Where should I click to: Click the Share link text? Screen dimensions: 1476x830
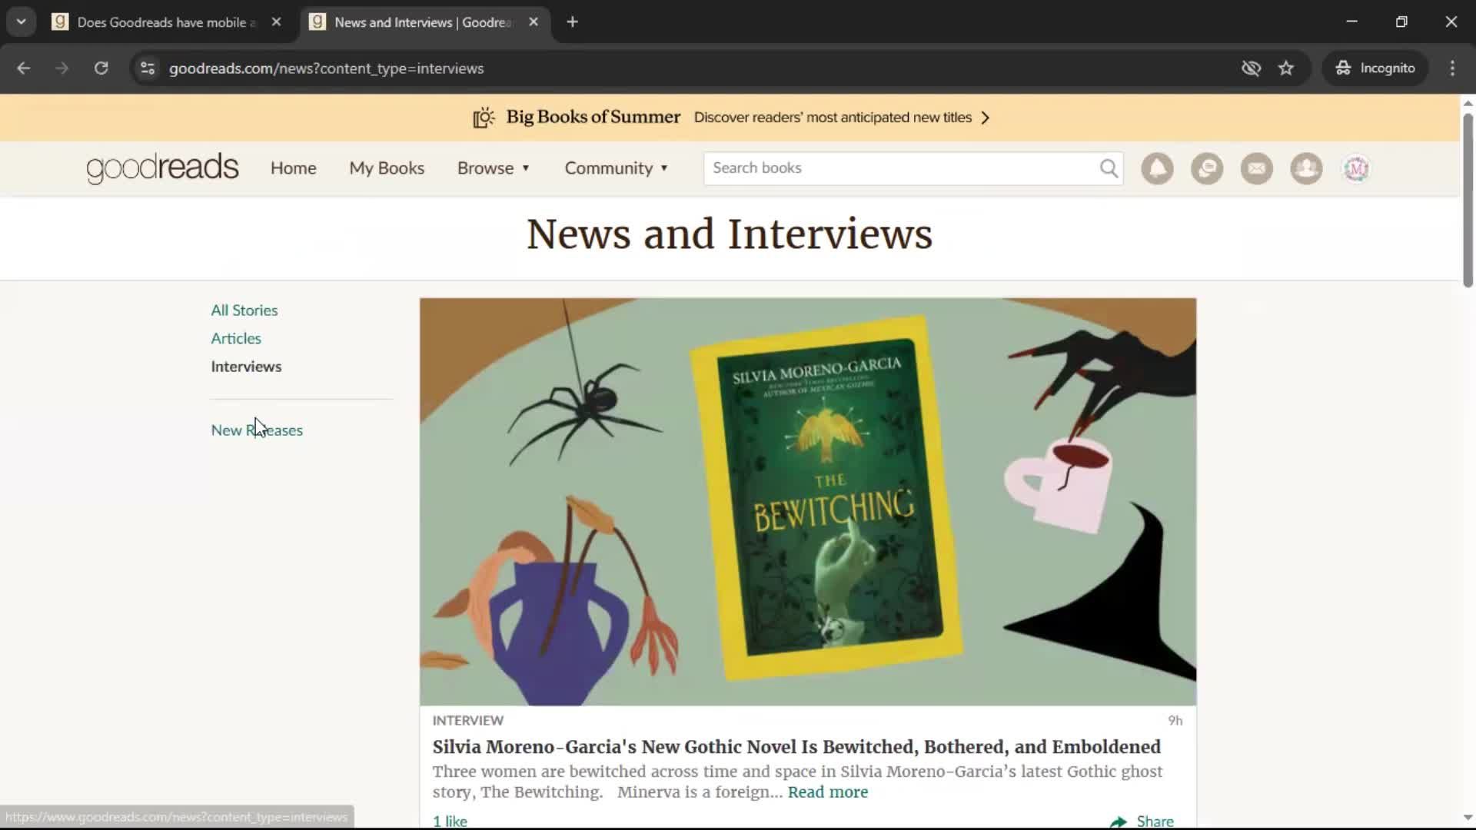pyautogui.click(x=1155, y=822)
